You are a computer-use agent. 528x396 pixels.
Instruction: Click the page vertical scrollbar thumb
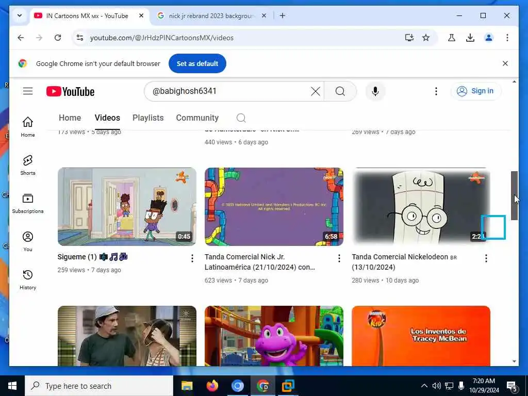click(x=514, y=195)
